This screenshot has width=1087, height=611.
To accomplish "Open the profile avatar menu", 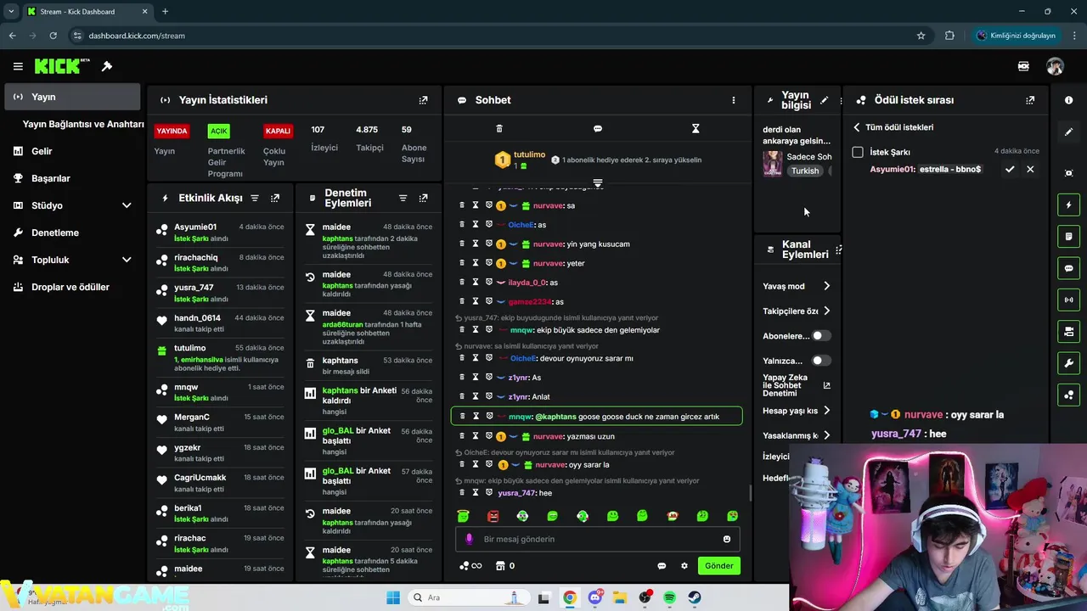I will [1055, 66].
